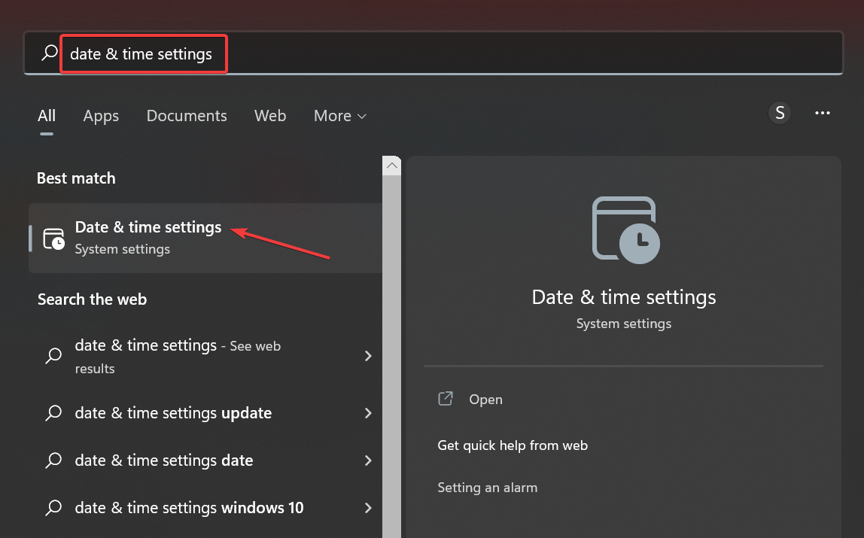
Task: Switch to the Documents tab
Action: [187, 116]
